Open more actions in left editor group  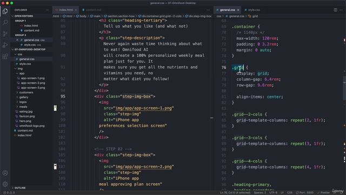tap(208, 10)
